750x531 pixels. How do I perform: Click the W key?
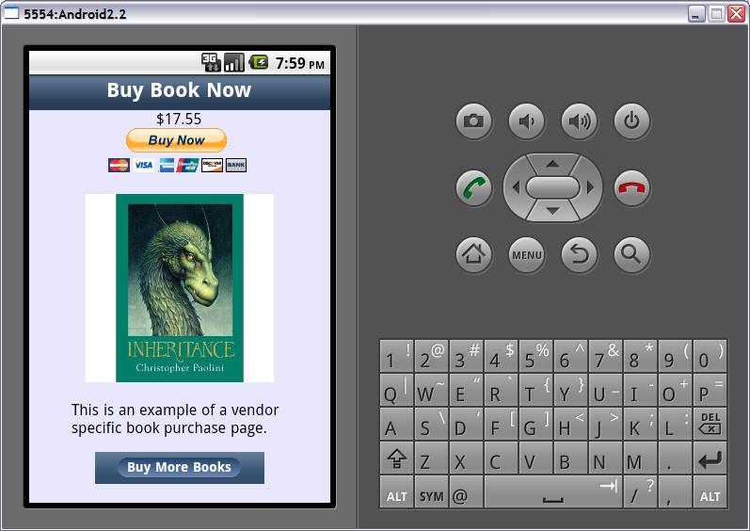[x=431, y=390]
